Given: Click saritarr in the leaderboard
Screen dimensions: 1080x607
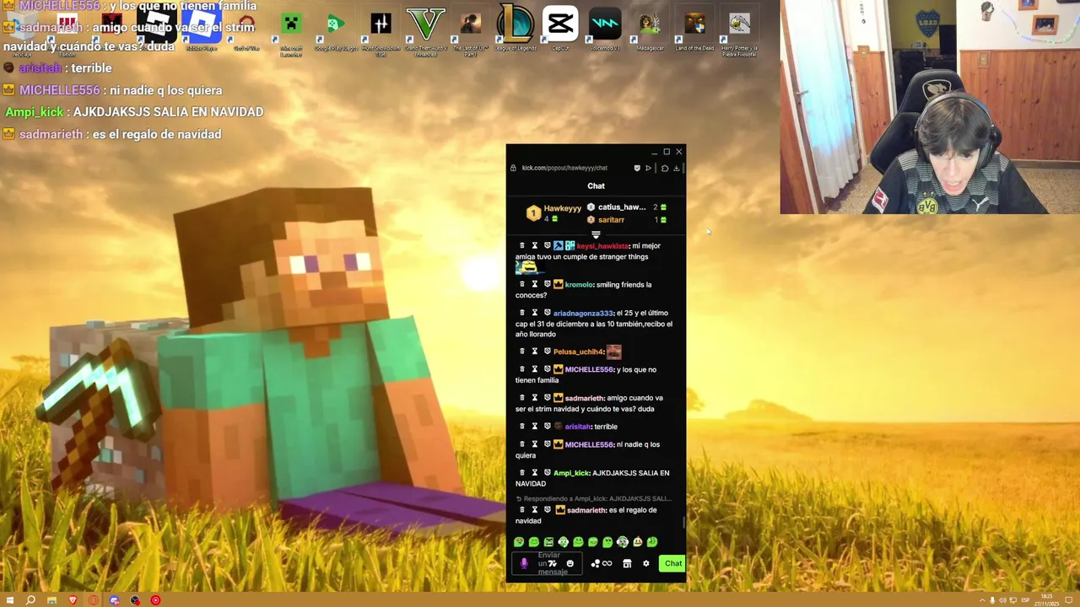Looking at the screenshot, I should pos(611,220).
